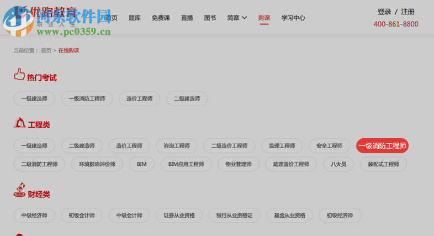This screenshot has height=236, width=434.
Task: Select 八大员 category
Action: click(338, 164)
